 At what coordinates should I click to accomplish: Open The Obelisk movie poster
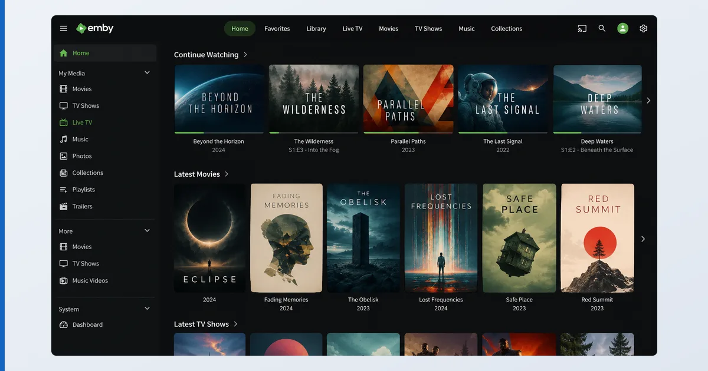[363, 238]
